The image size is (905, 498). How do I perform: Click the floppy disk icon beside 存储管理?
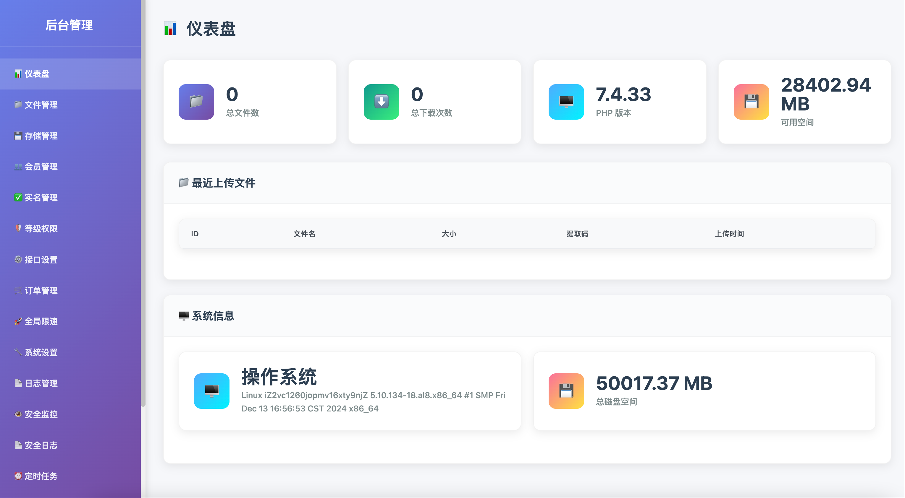click(18, 136)
